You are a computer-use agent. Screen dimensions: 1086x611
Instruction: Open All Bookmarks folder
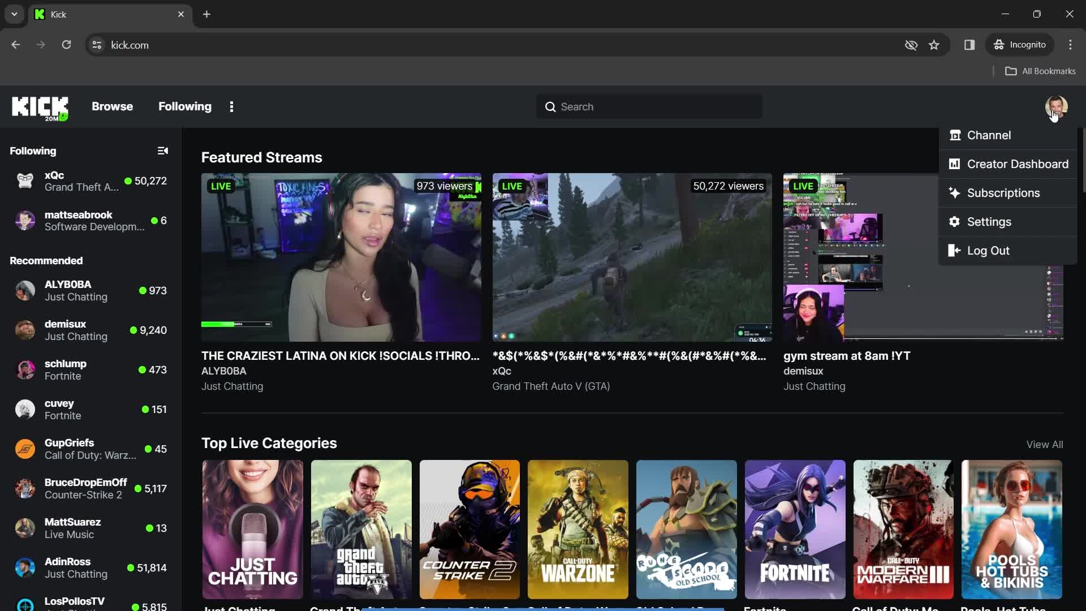1040,71
